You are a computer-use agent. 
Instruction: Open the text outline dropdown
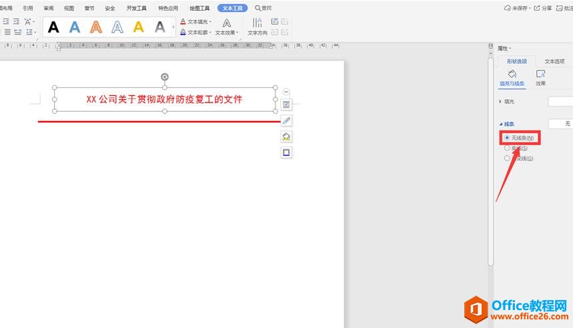(x=196, y=32)
